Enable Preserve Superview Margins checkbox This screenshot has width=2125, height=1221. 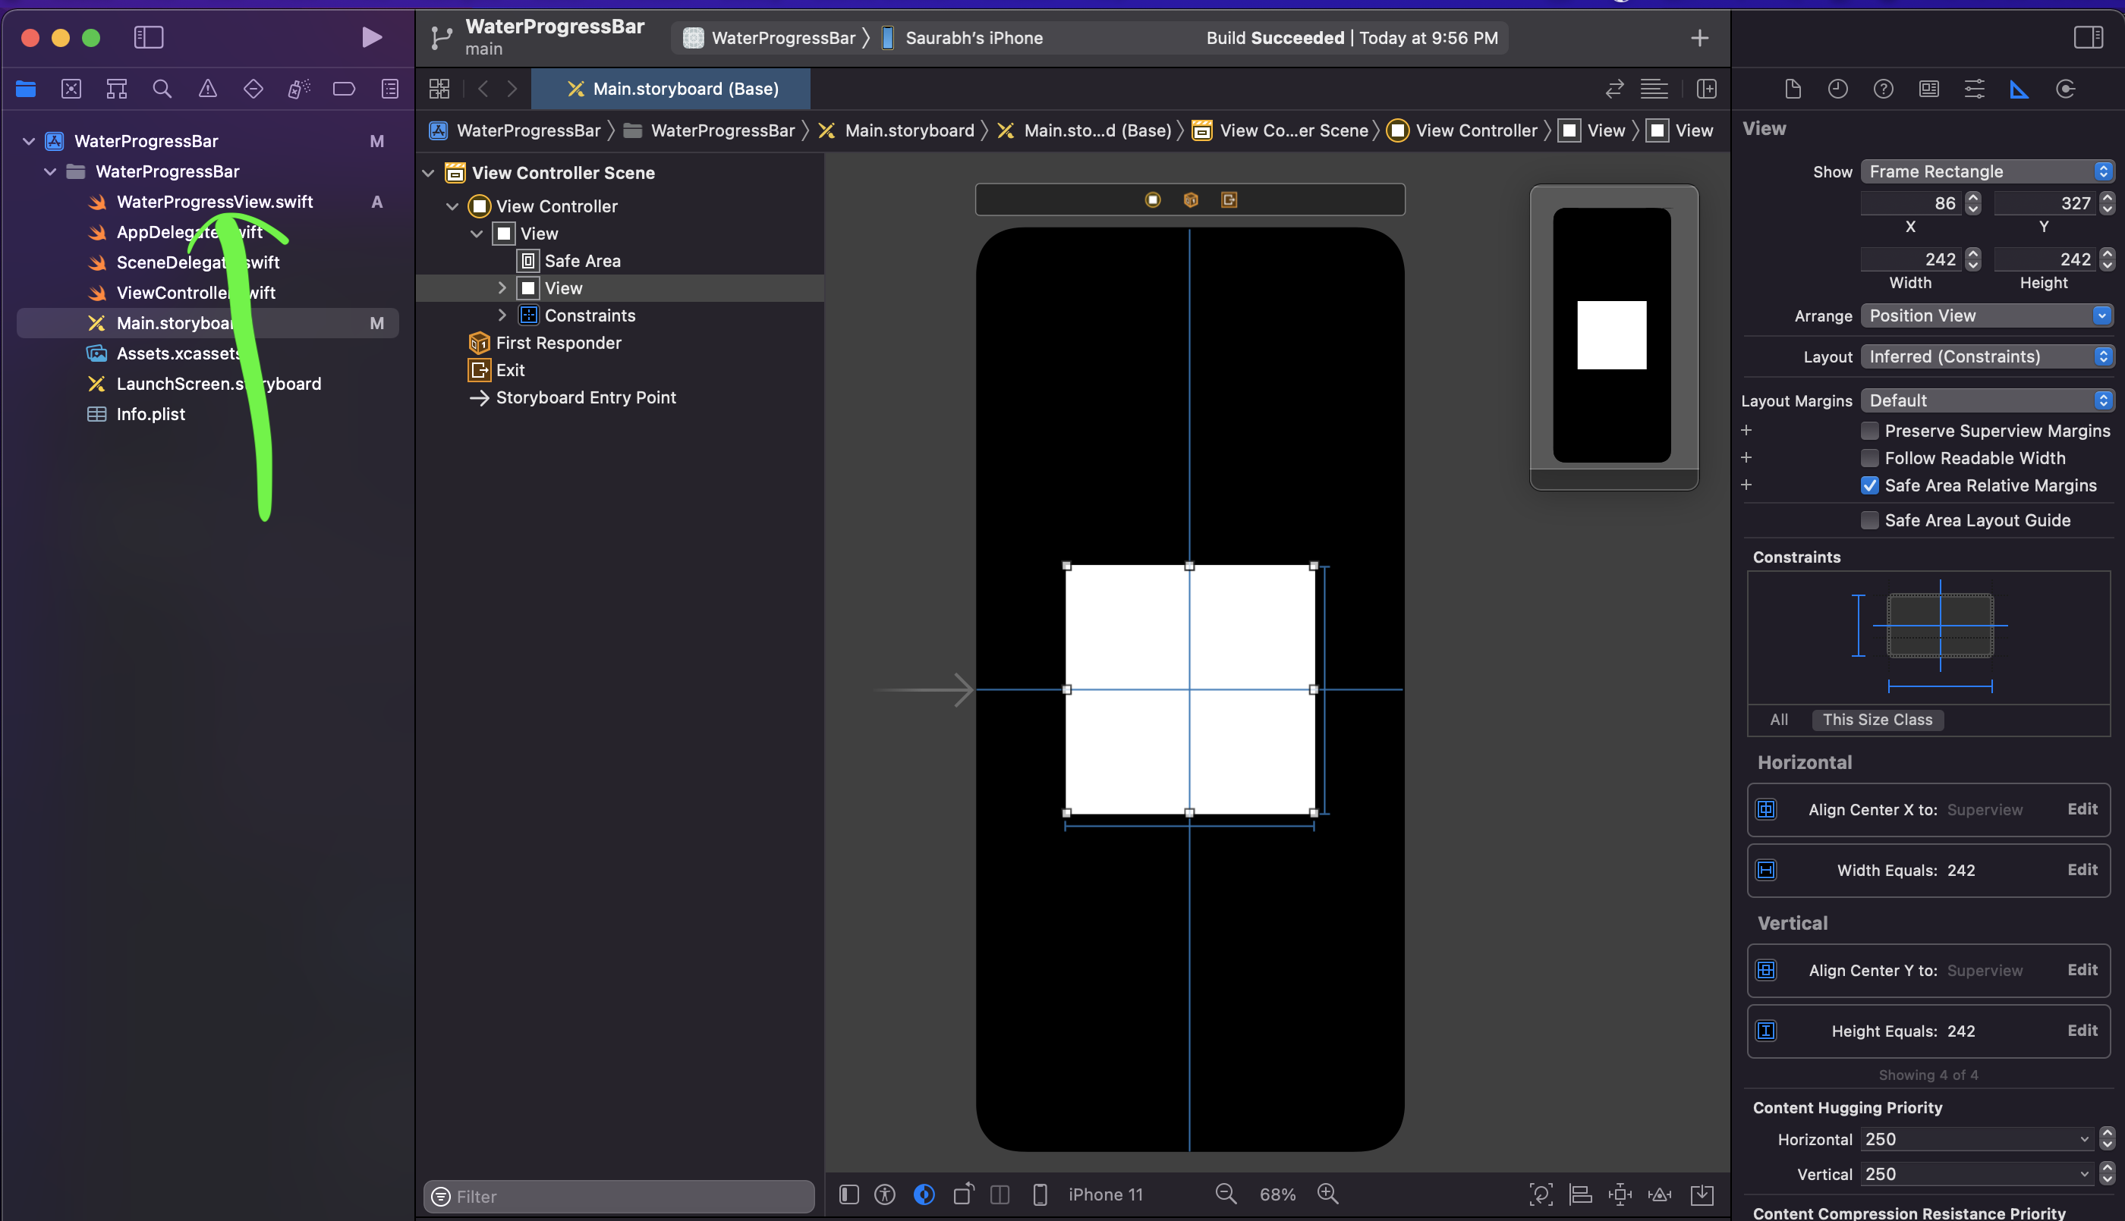pyautogui.click(x=1869, y=431)
